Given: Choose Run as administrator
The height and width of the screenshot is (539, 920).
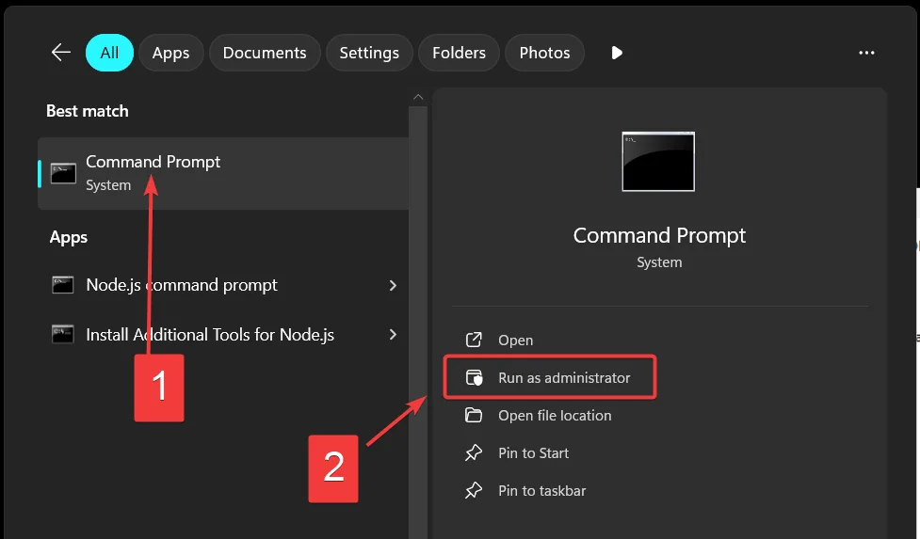Looking at the screenshot, I should (x=550, y=378).
